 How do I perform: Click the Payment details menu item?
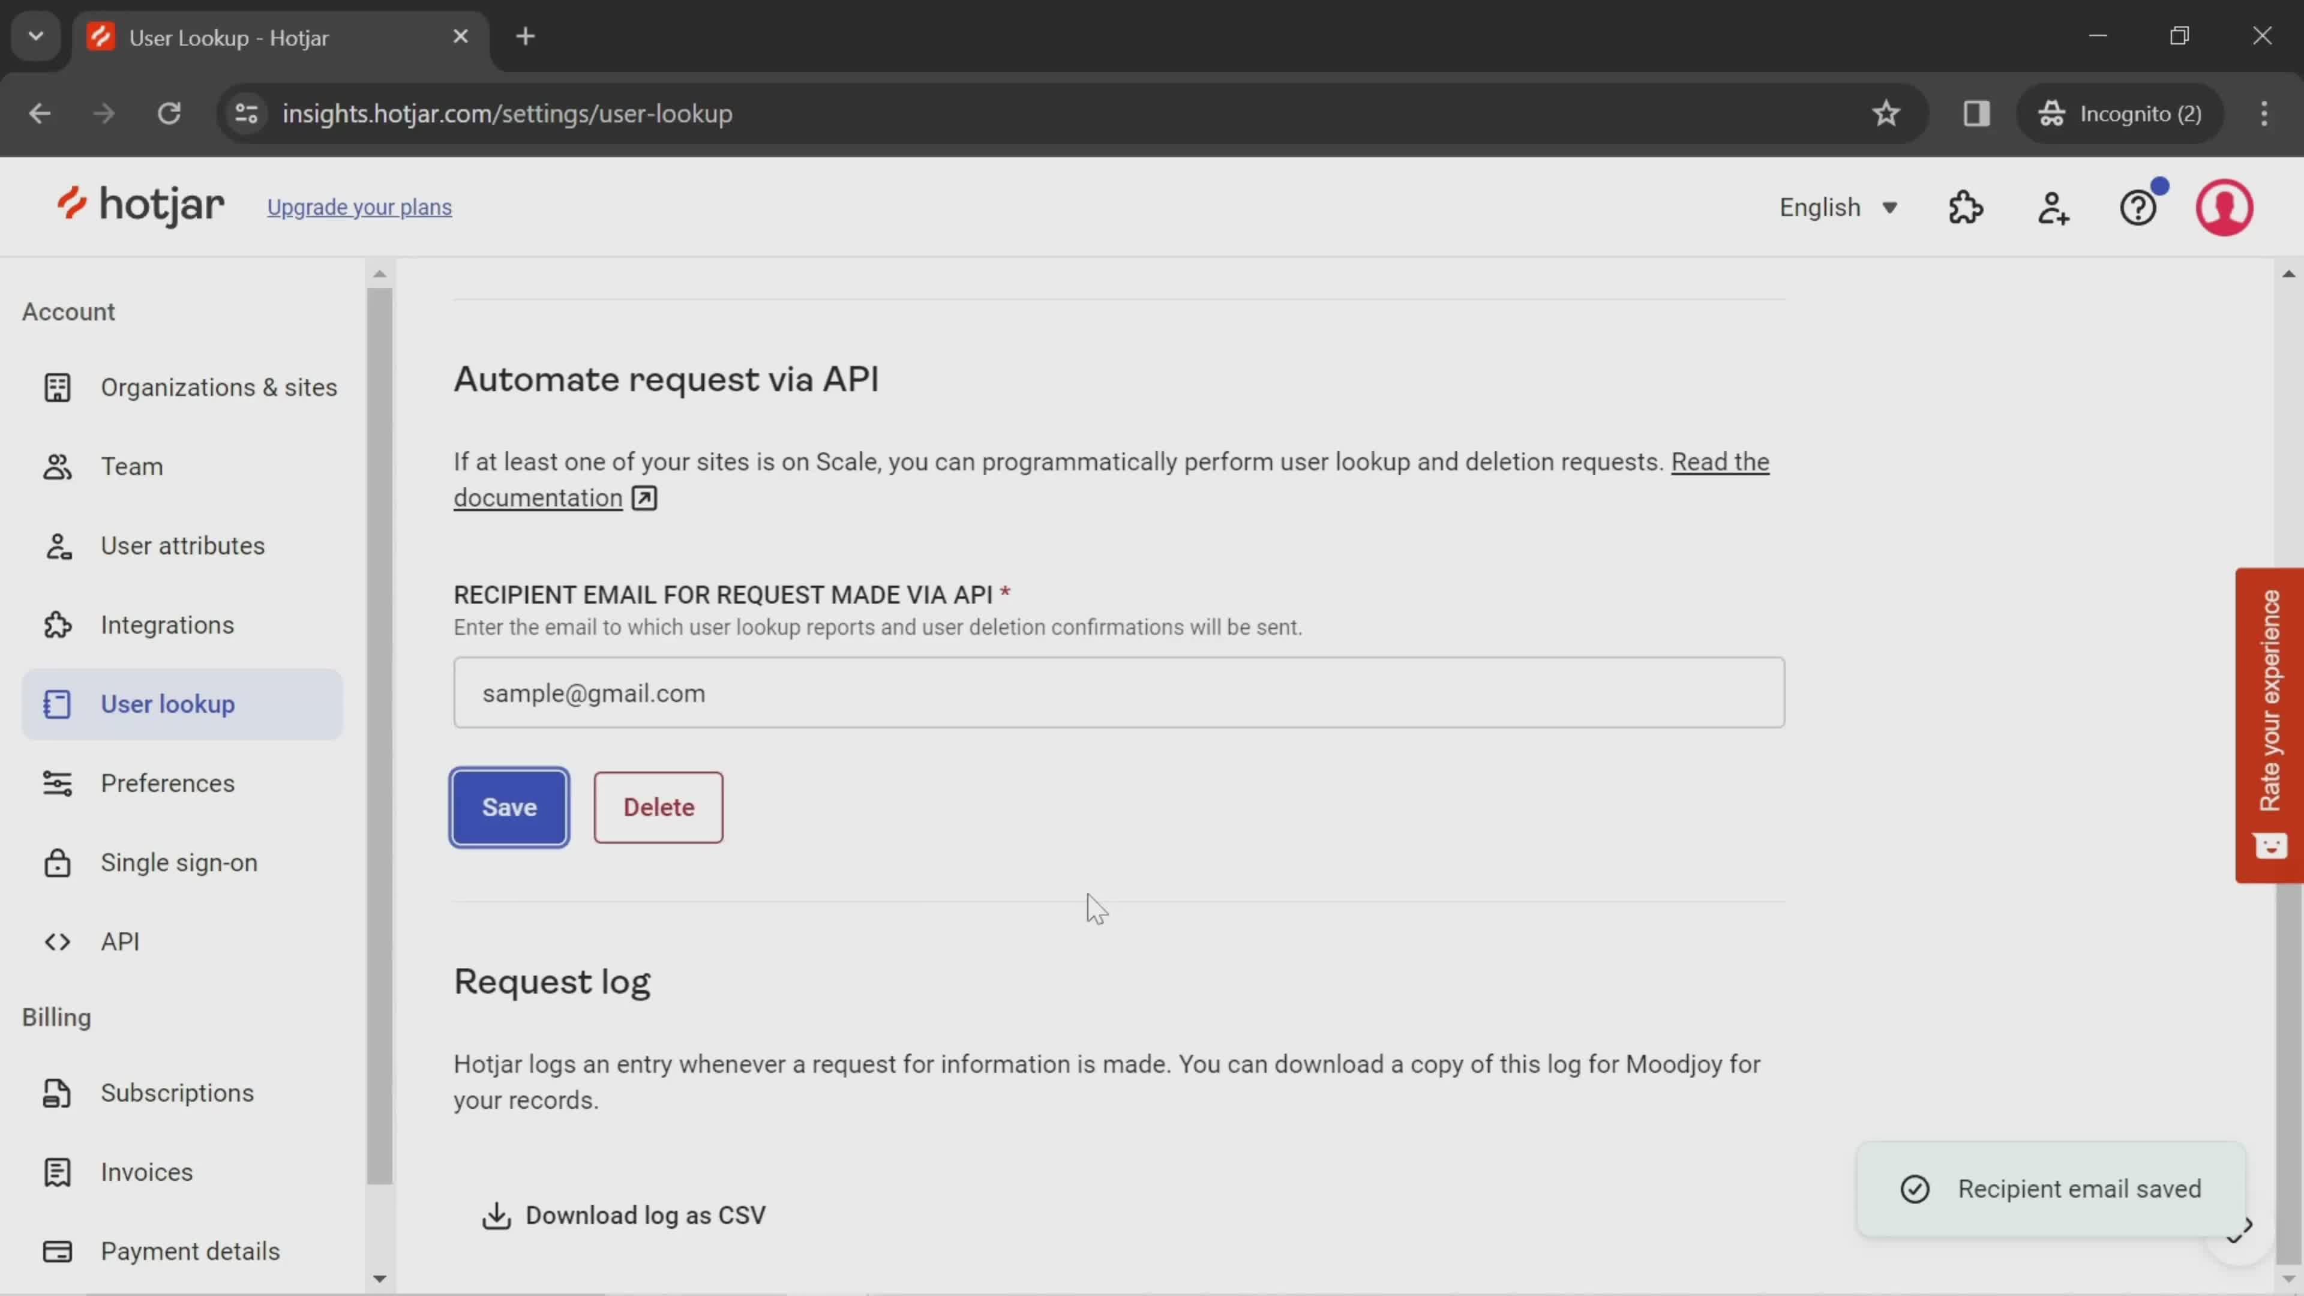point(188,1250)
